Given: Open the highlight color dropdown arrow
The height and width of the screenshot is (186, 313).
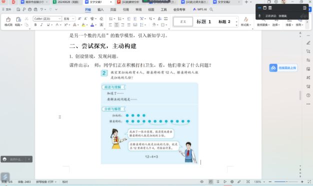Looking at the screenshot, I should point(87,25).
